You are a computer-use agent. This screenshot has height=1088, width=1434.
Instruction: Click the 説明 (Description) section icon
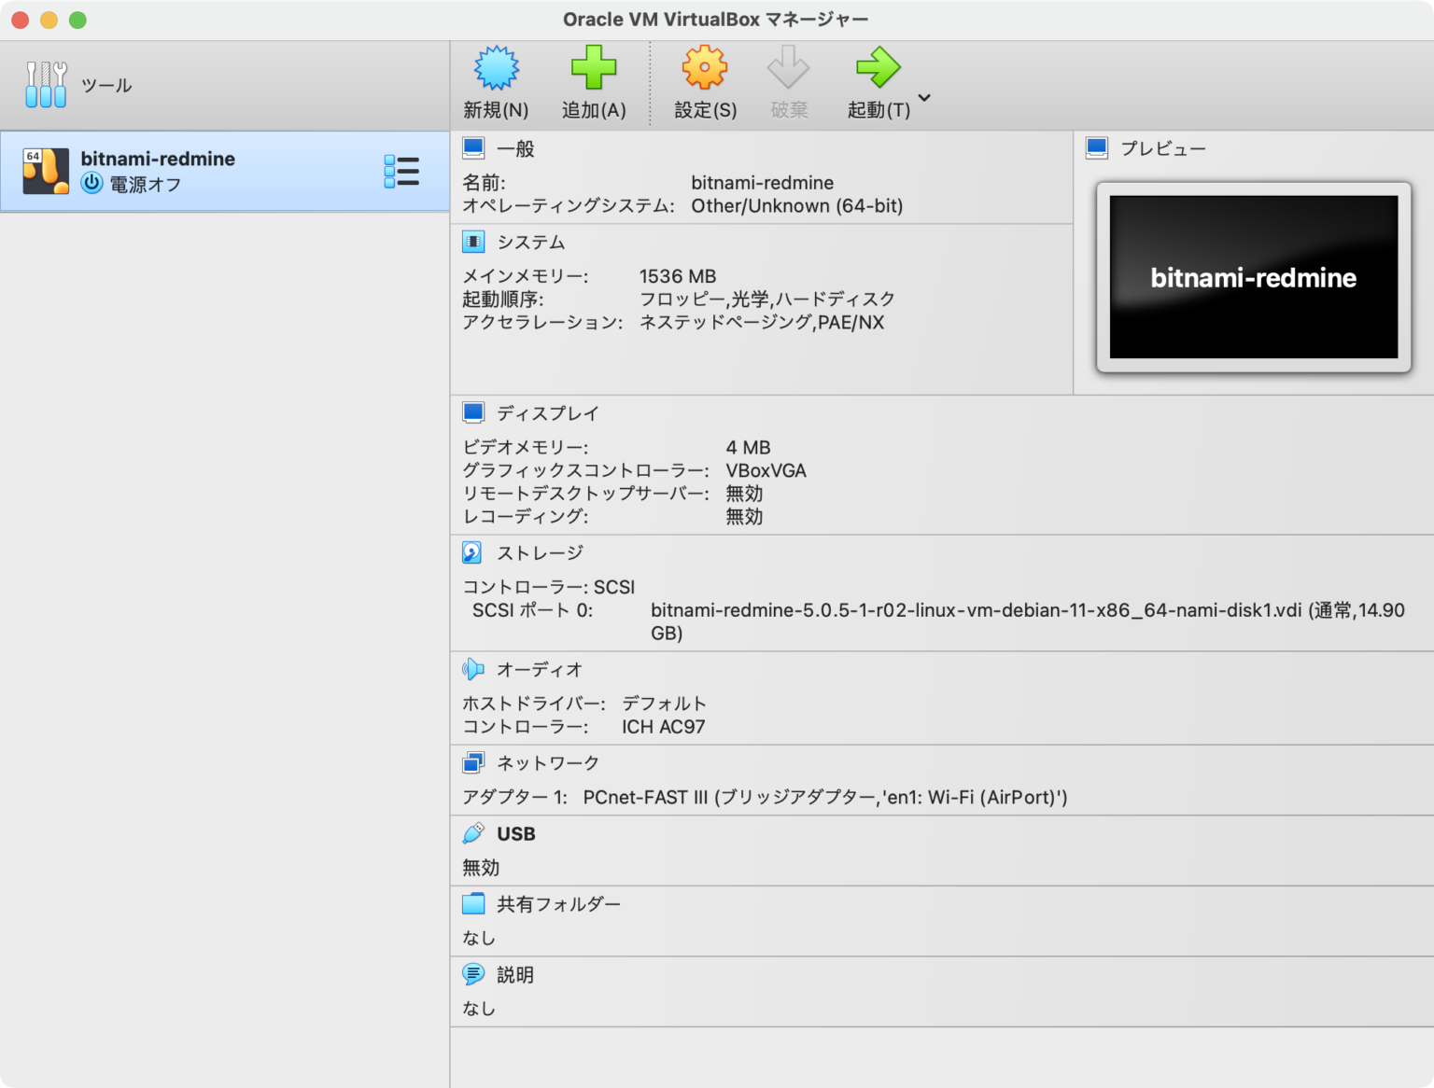point(474,974)
